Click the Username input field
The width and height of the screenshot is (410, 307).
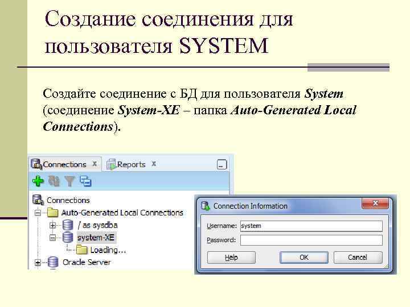pyautogui.click(x=311, y=226)
